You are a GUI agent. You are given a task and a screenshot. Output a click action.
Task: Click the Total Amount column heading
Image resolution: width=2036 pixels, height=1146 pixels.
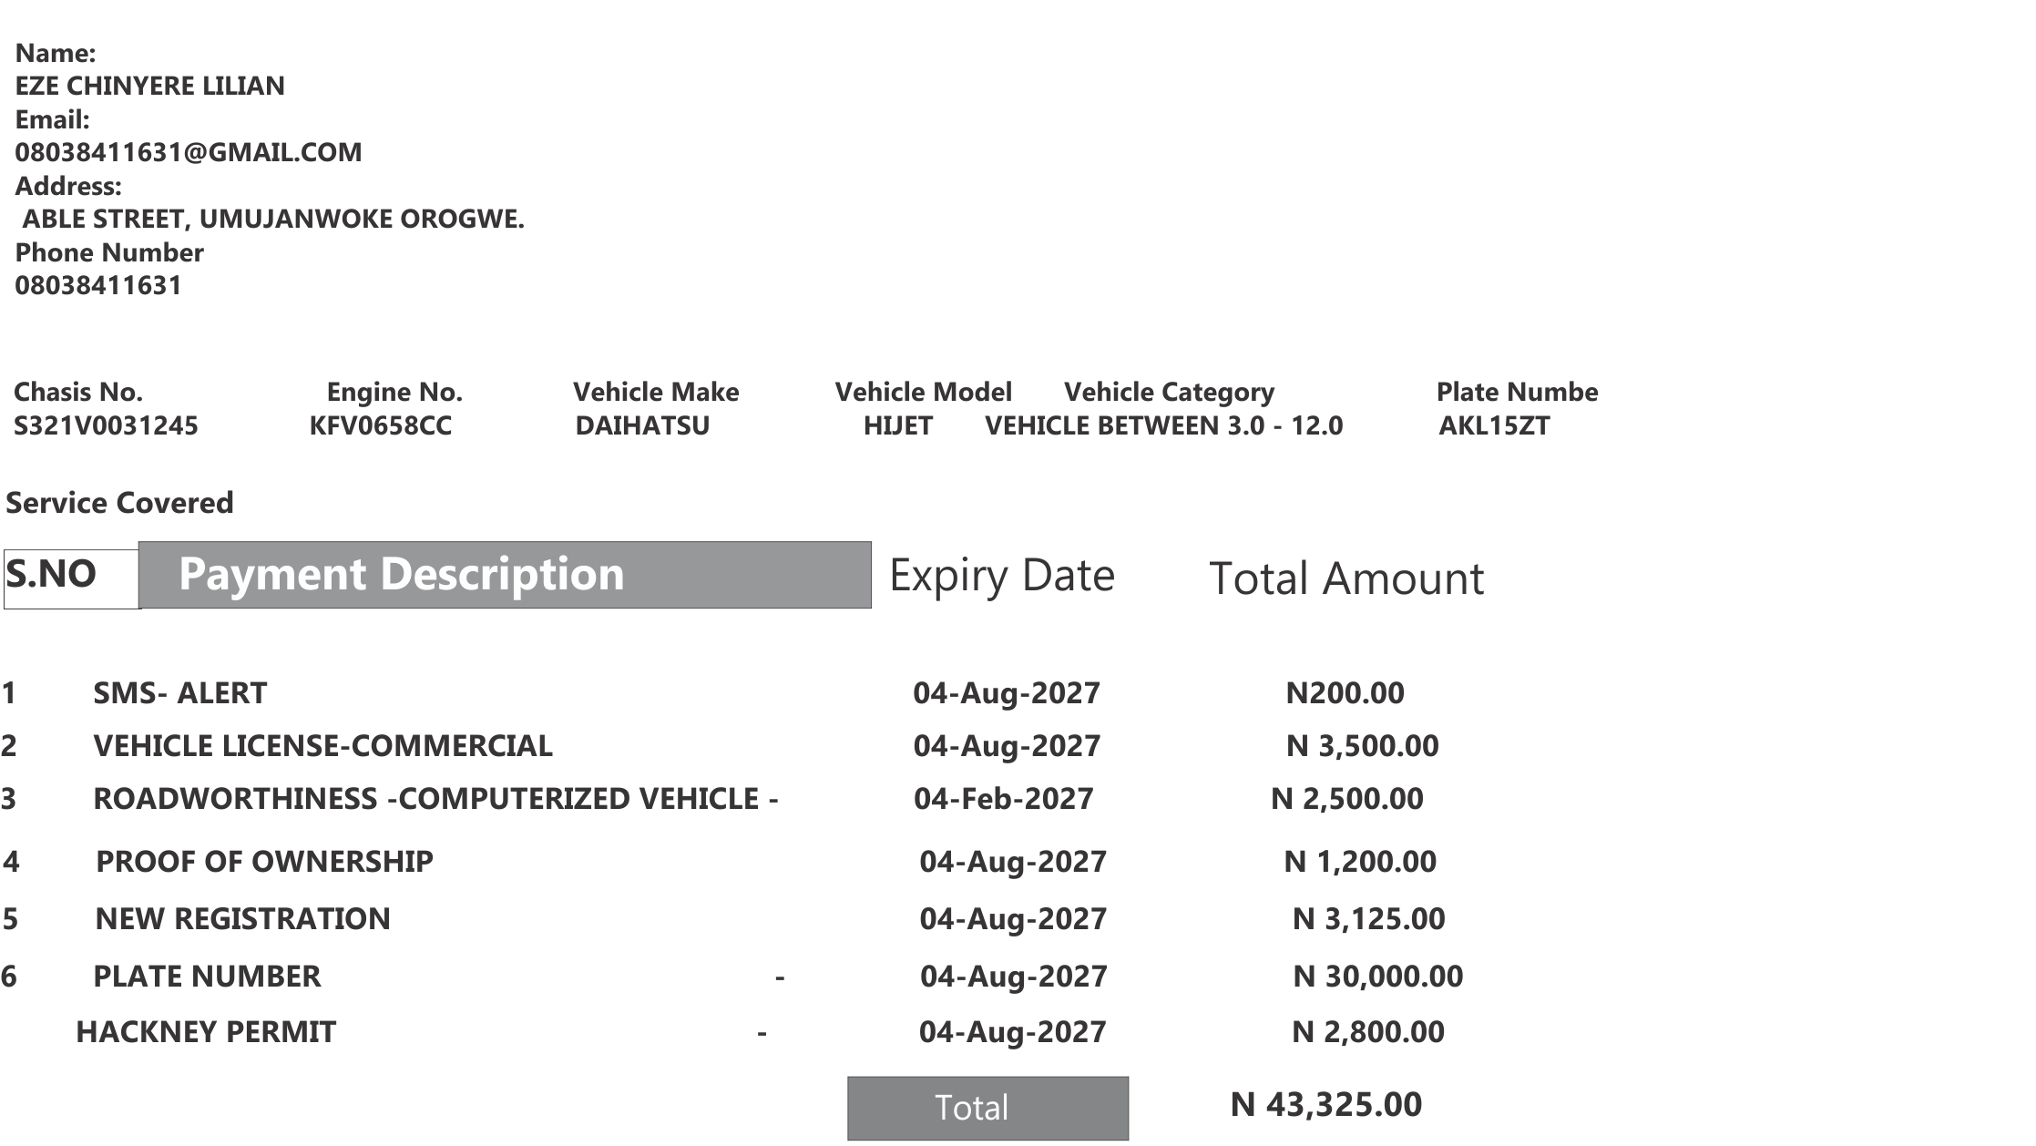tap(1346, 578)
